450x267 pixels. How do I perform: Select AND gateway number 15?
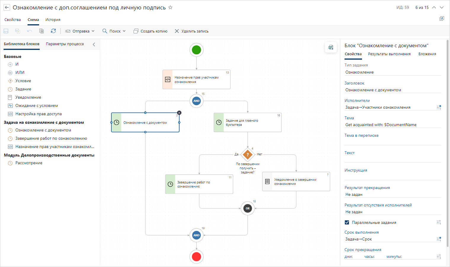(196, 101)
